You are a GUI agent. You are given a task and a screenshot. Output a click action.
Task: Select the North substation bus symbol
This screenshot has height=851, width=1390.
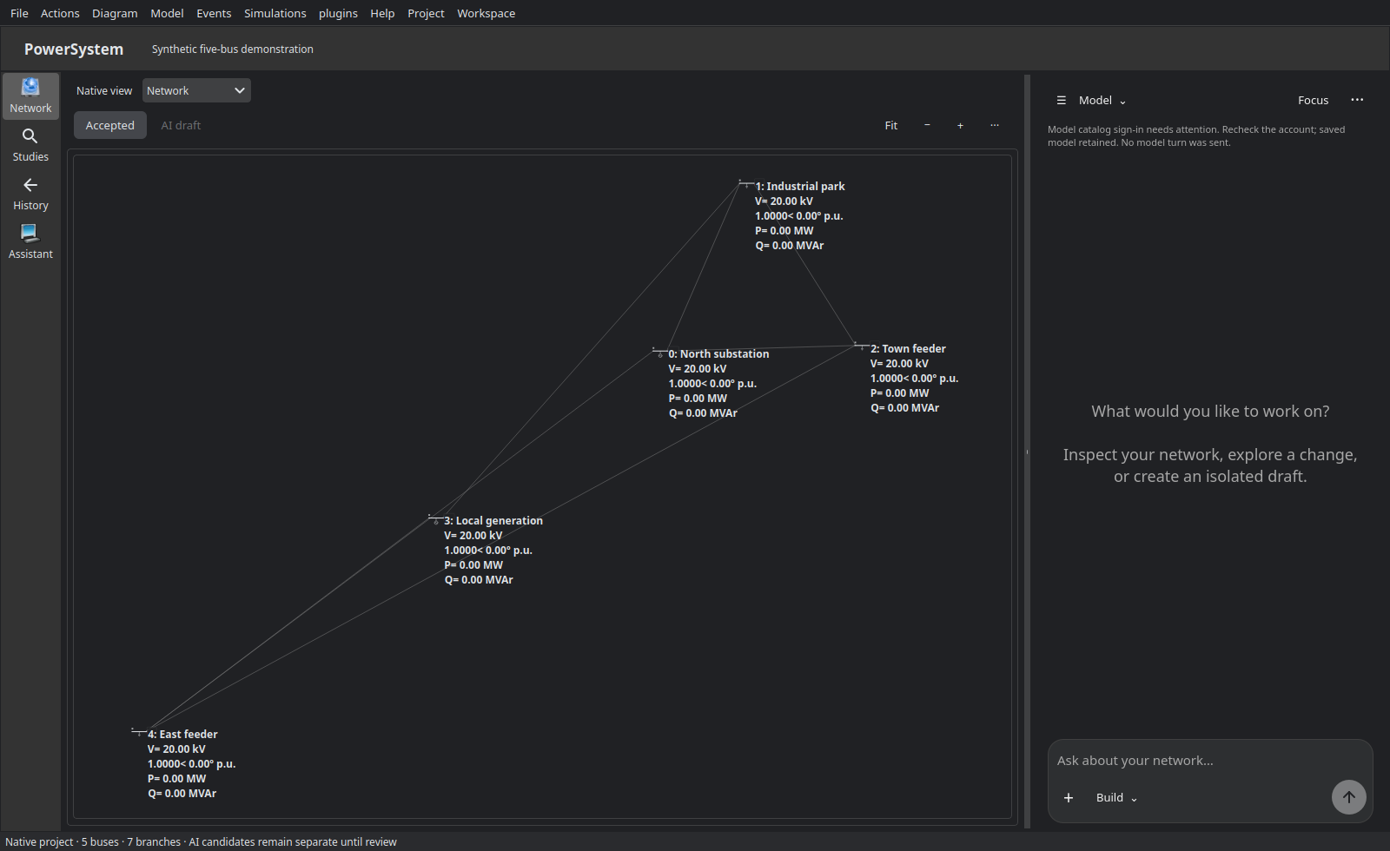click(x=660, y=352)
